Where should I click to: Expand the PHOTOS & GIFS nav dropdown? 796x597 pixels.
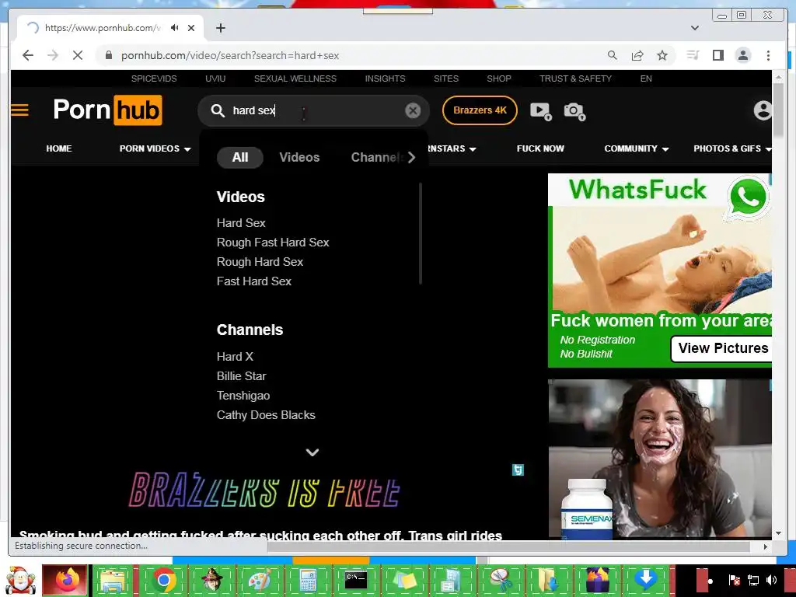click(732, 148)
